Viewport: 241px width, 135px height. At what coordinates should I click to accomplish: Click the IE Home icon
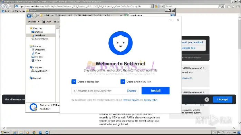pyautogui.click(x=229, y=7)
